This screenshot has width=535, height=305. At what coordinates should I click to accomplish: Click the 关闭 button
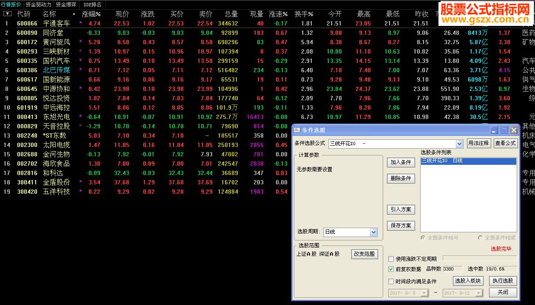[503, 292]
